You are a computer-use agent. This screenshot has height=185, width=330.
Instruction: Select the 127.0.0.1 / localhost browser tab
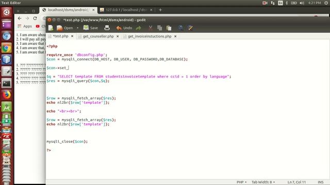click(126, 10)
